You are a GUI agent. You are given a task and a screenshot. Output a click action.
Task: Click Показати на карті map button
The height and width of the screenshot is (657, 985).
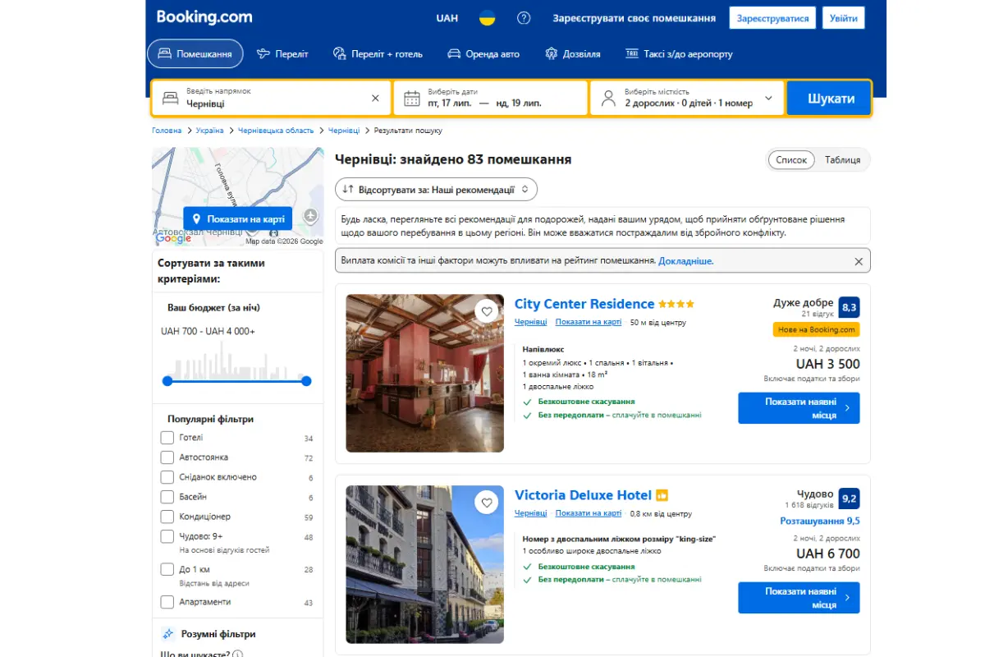click(238, 219)
